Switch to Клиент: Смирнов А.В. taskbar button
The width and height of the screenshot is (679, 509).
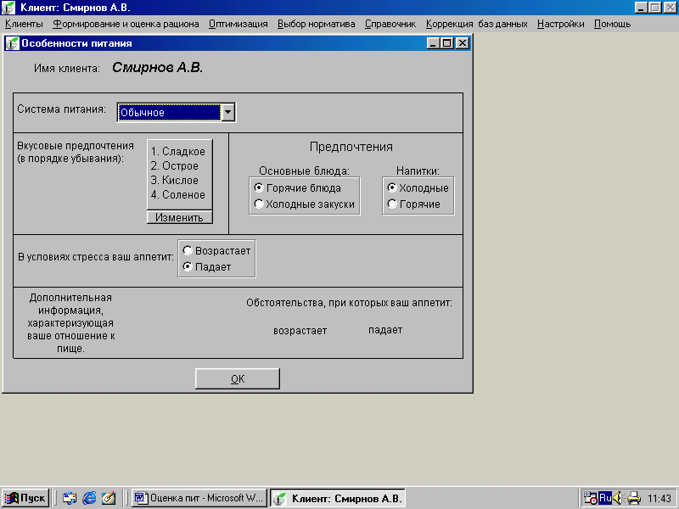pos(338,498)
